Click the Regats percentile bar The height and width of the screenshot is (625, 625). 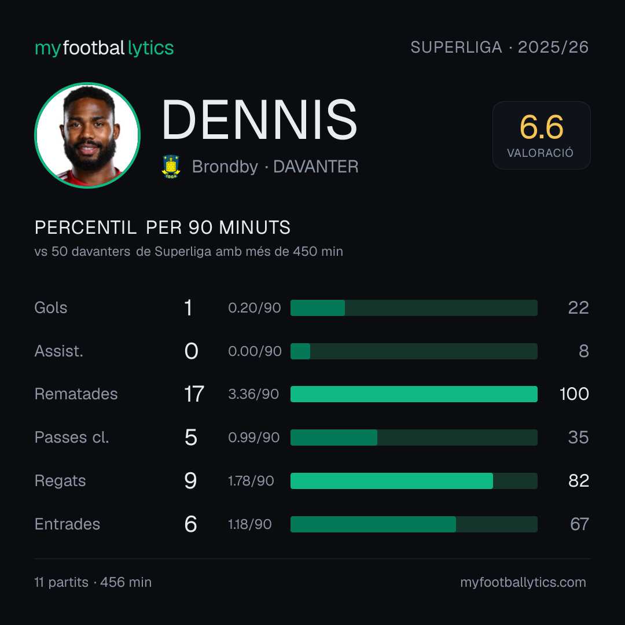click(414, 481)
